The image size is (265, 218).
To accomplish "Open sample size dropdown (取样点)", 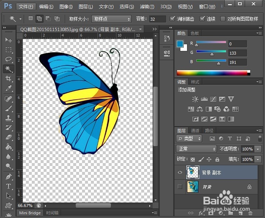I will (111, 19).
